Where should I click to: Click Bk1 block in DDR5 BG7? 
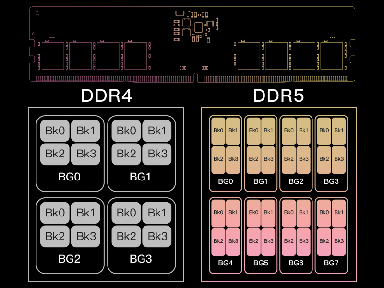point(339,213)
